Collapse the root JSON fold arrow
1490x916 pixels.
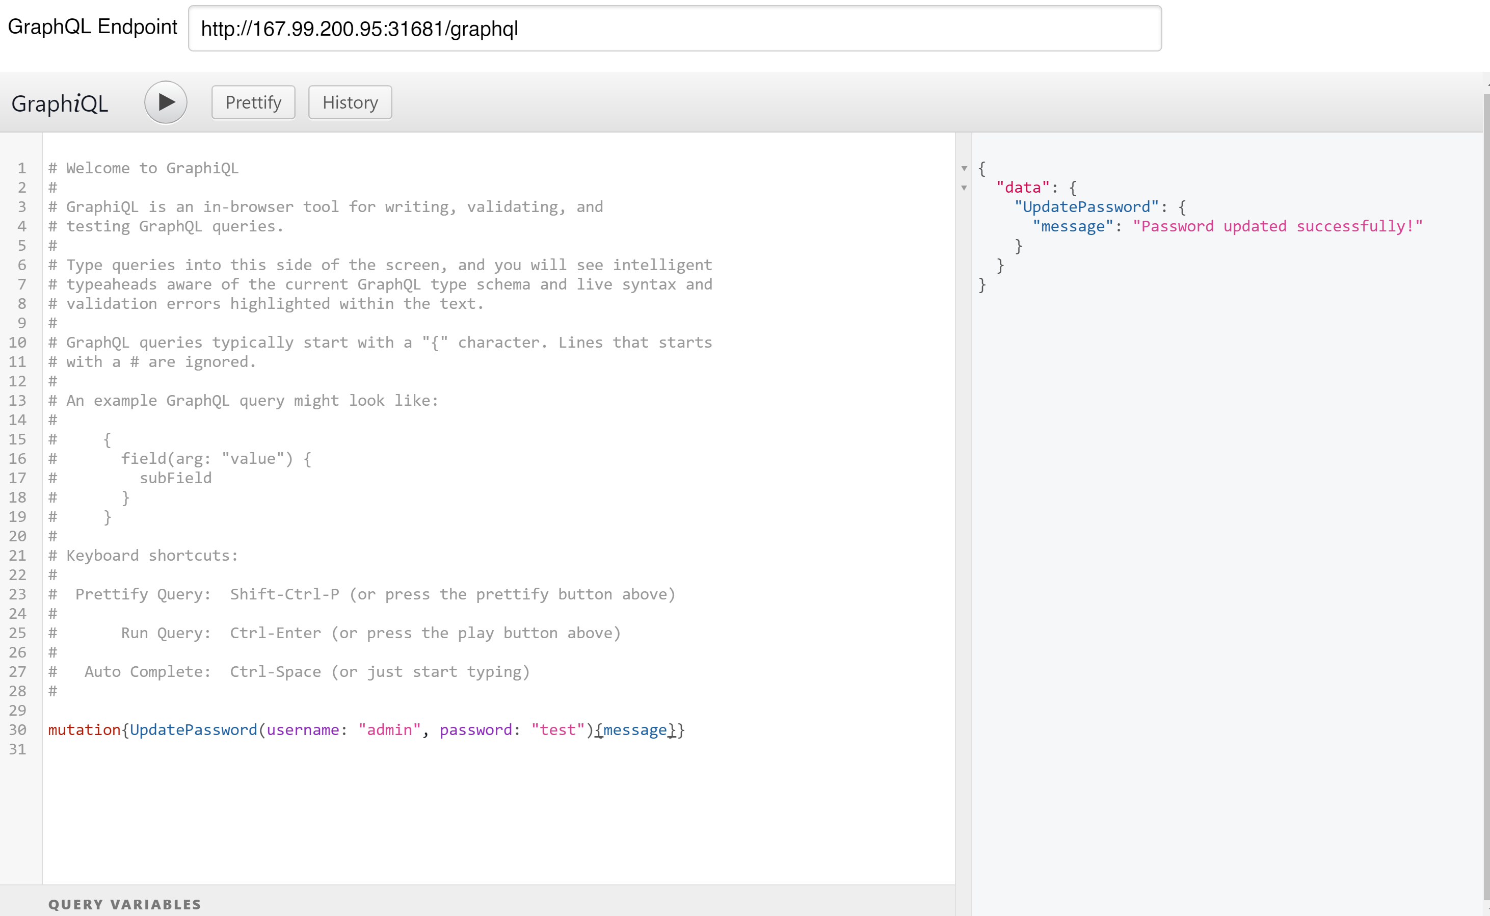(x=964, y=168)
